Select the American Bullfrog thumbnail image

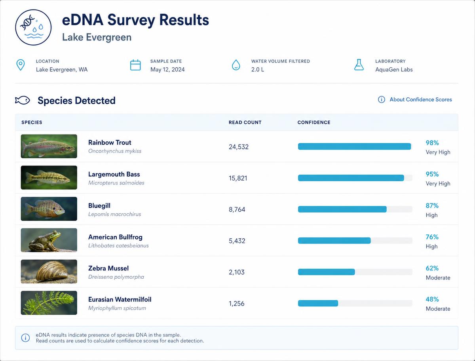point(49,240)
